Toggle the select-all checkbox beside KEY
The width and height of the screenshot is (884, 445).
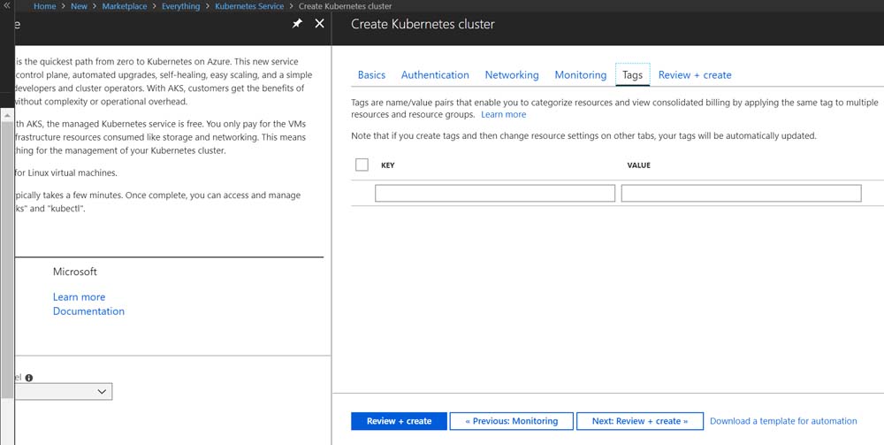(362, 165)
